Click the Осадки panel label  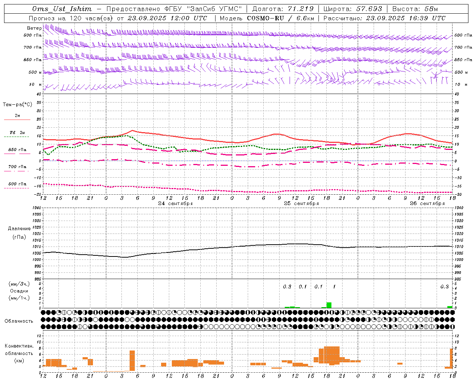point(19,291)
